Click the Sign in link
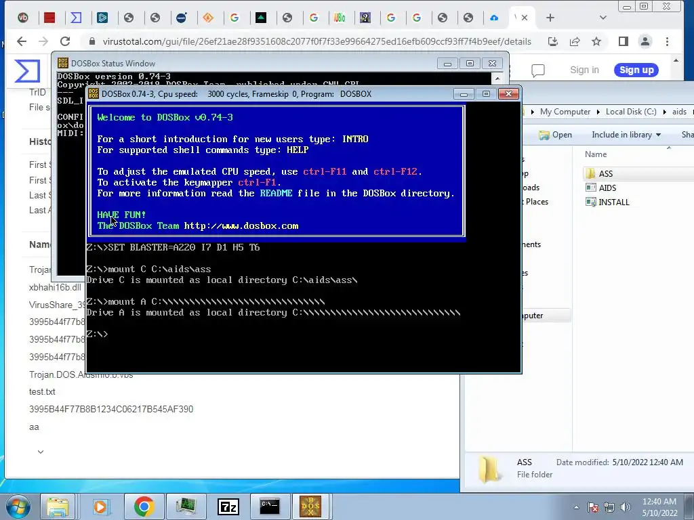694x520 pixels. [x=584, y=70]
